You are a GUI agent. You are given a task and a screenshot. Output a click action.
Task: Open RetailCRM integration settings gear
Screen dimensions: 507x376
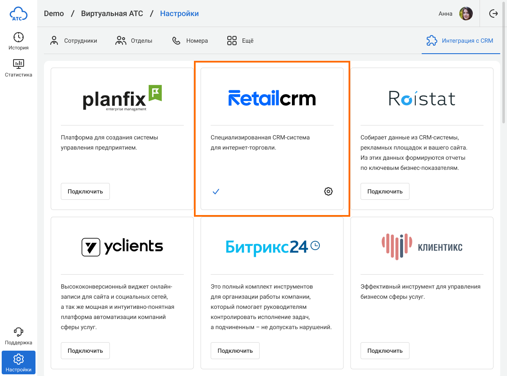click(x=328, y=191)
